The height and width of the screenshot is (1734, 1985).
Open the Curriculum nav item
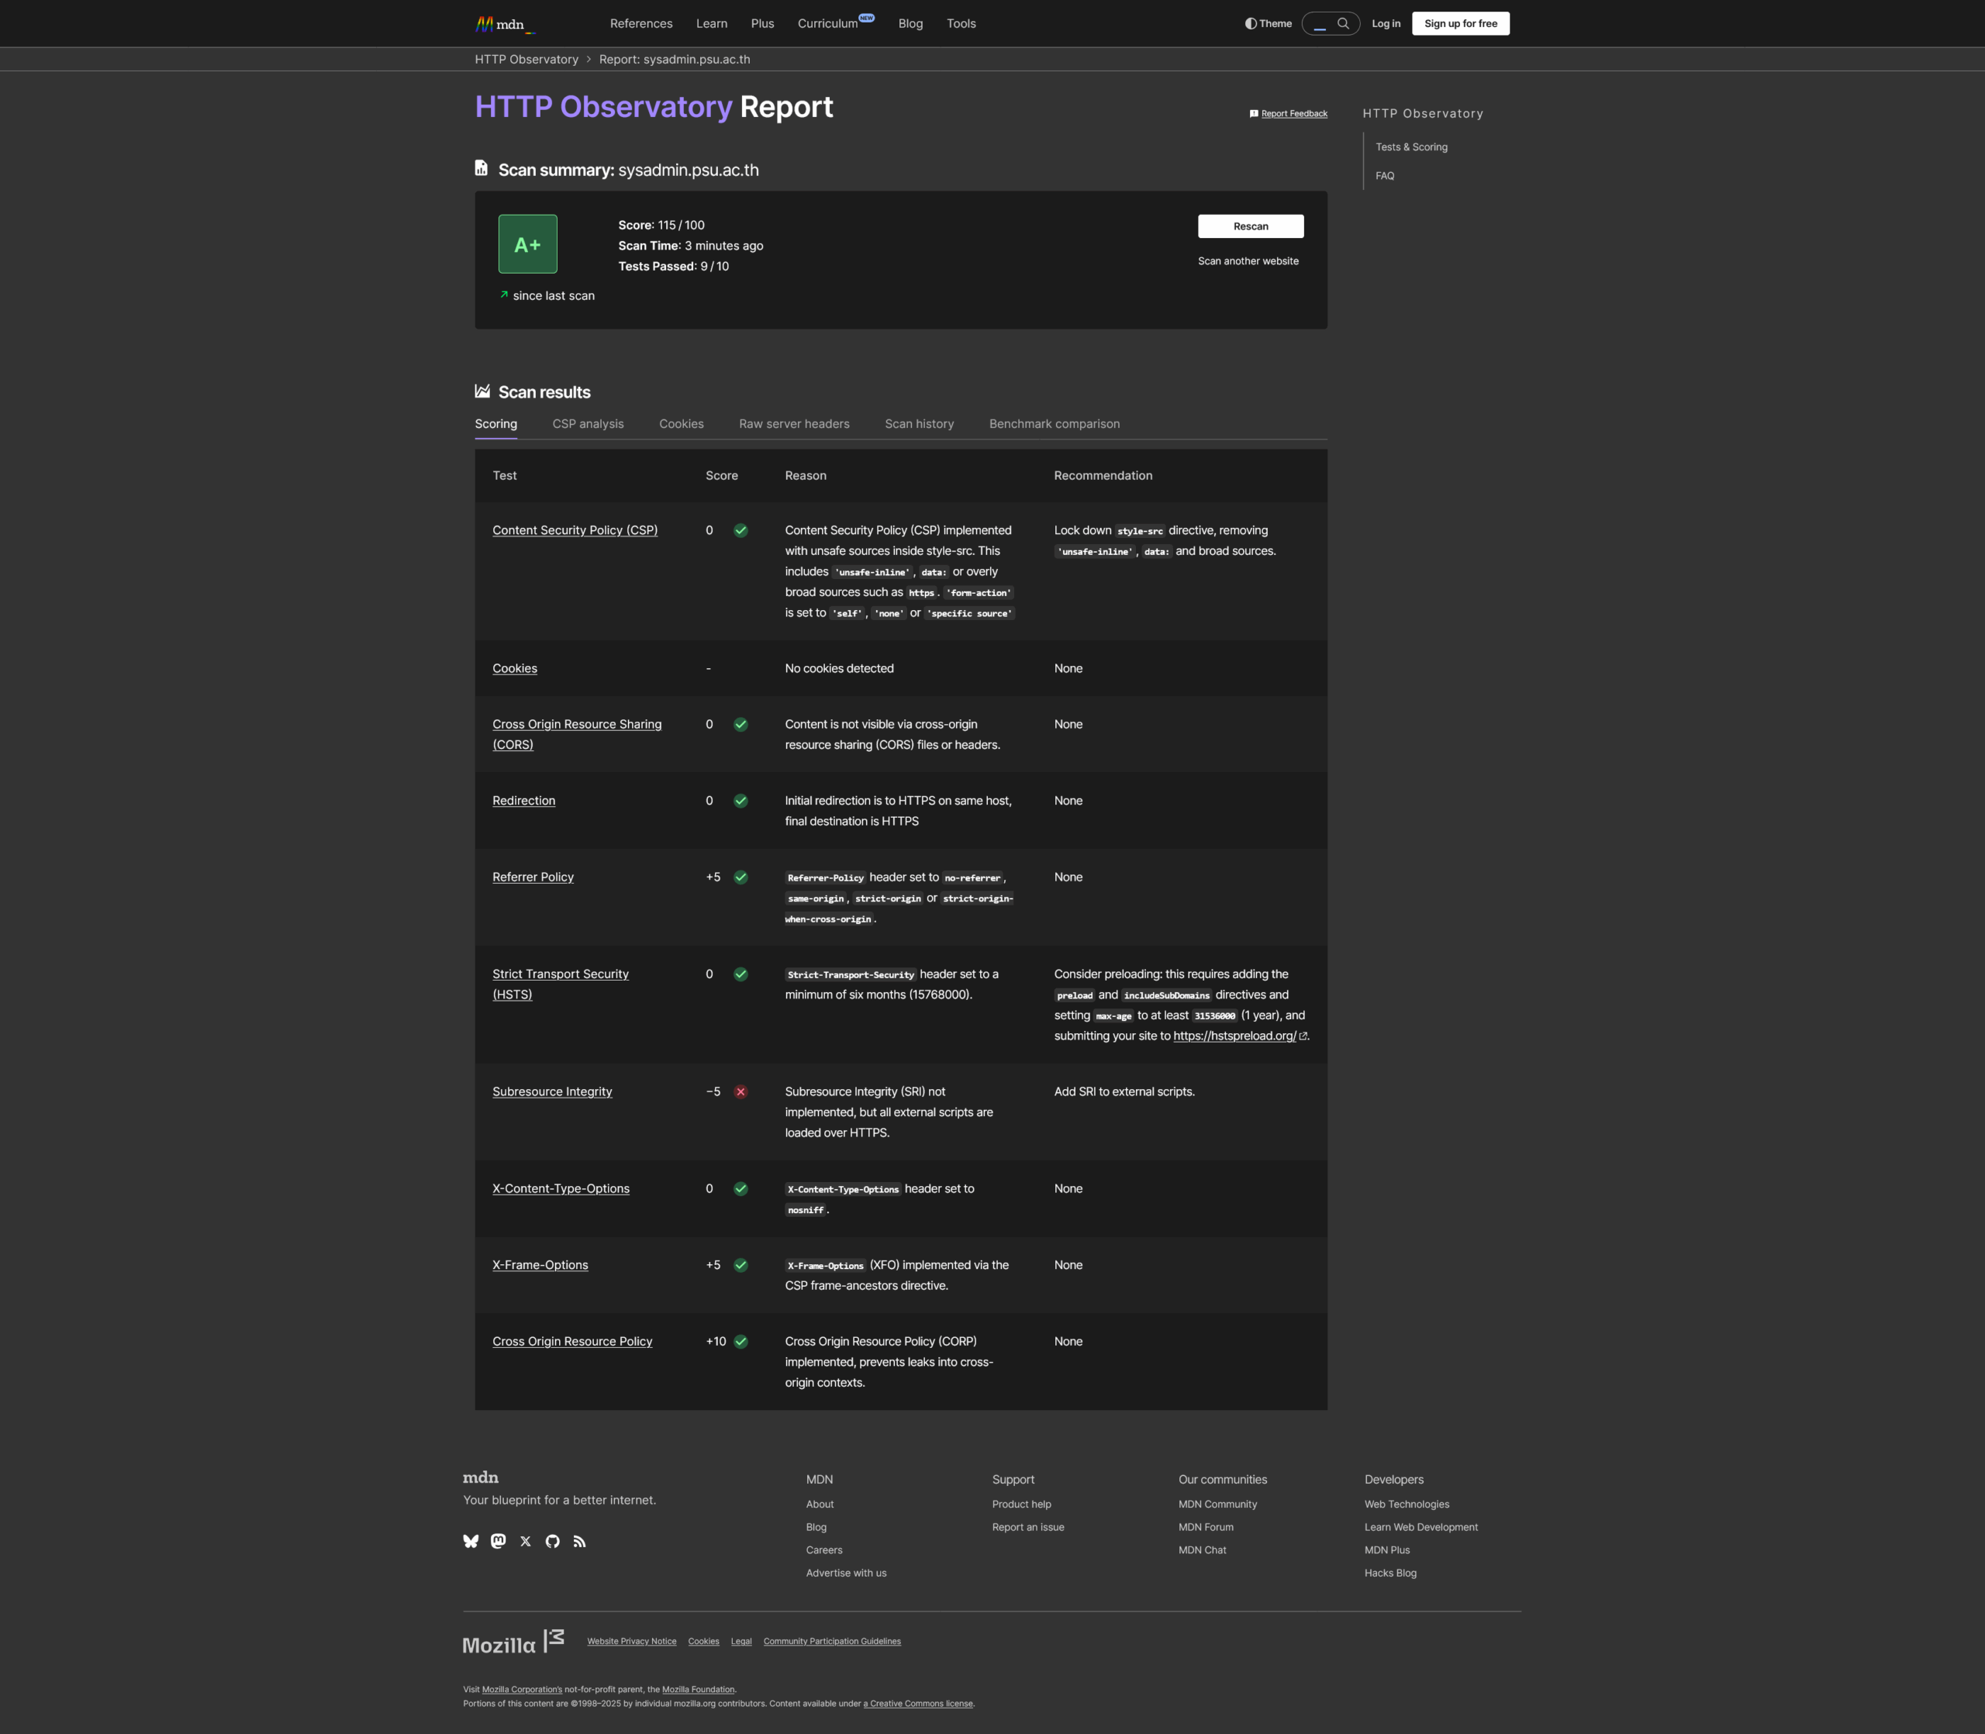834,23
